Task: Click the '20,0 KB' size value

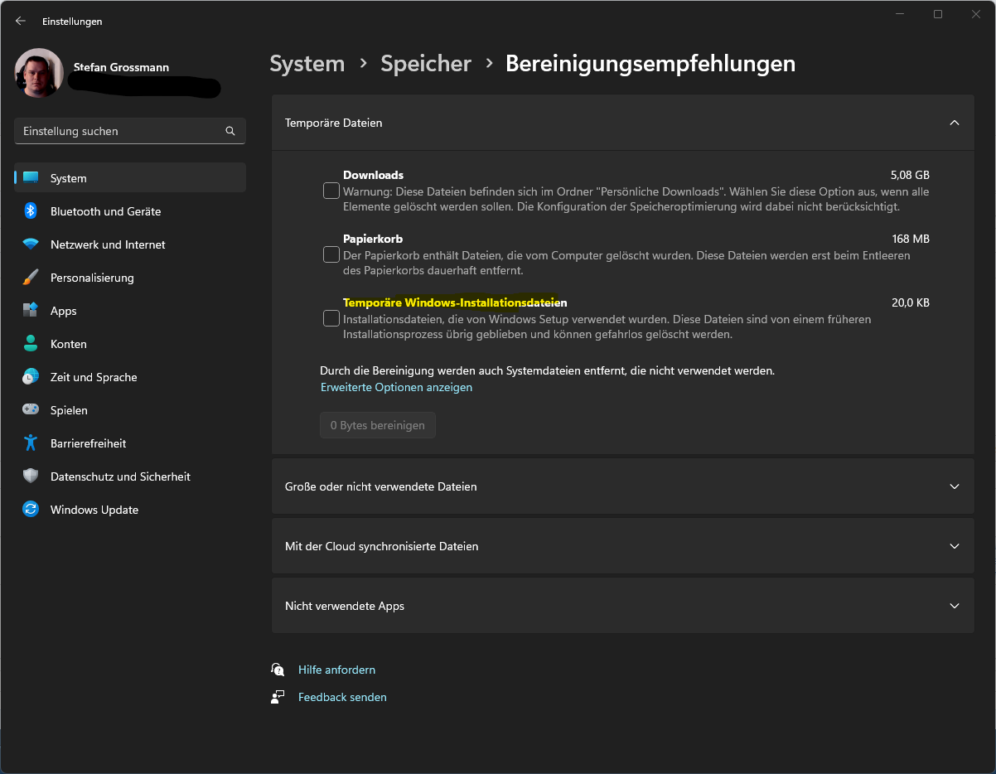Action: click(x=911, y=302)
